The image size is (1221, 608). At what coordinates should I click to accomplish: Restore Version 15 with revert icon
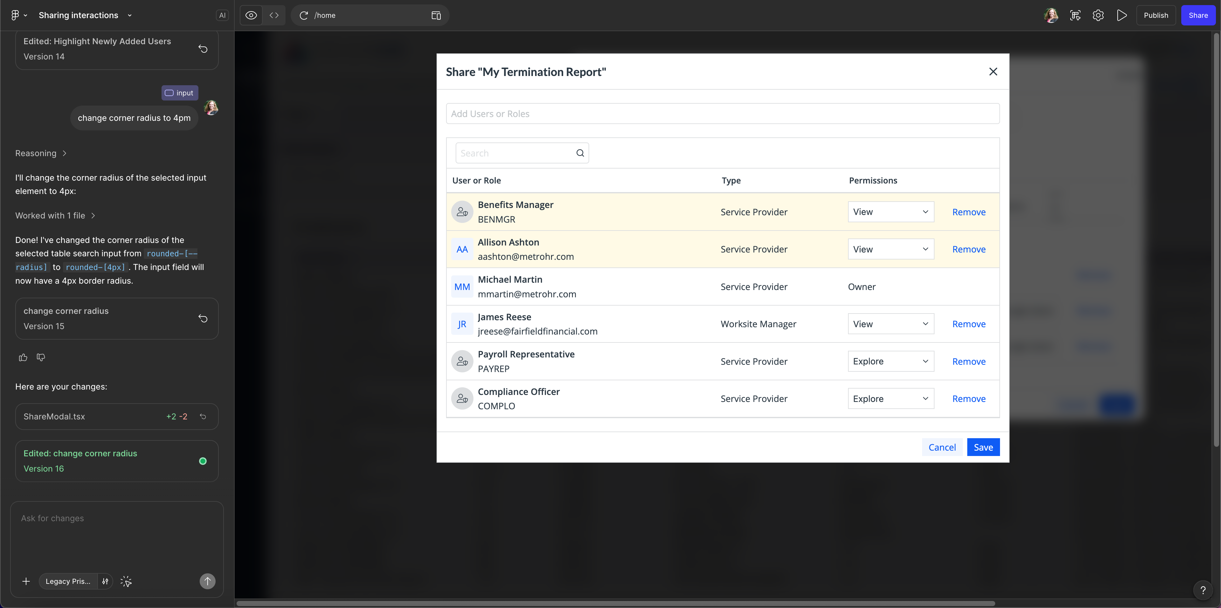click(x=203, y=318)
